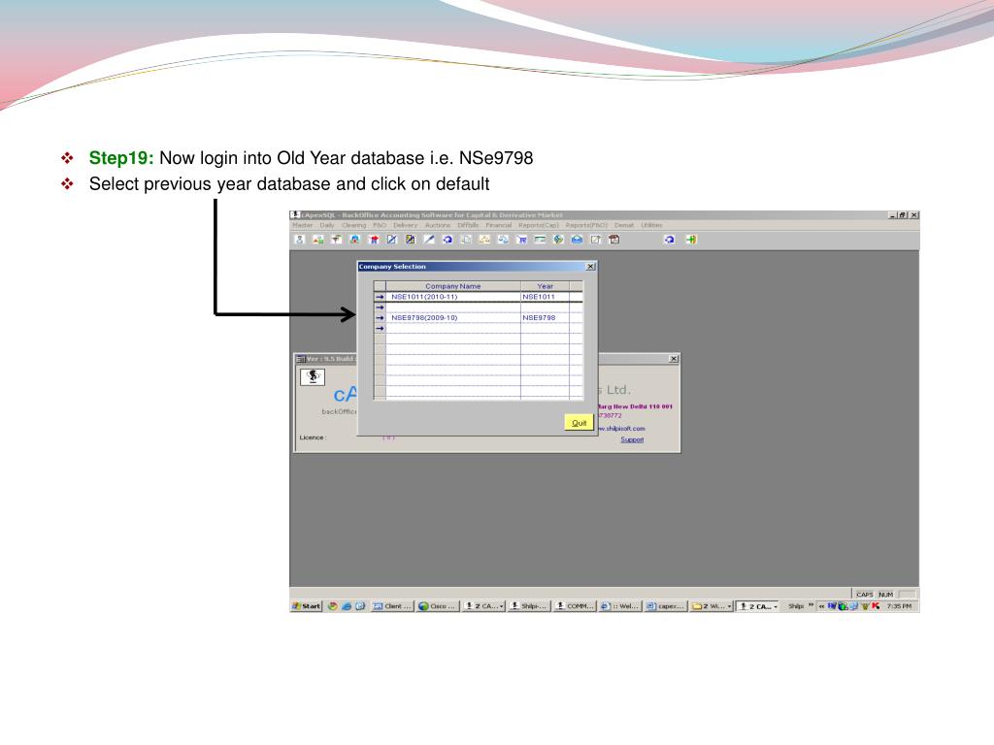994x745 pixels.
Task: Click the NUM status bar indicator
Action: pos(885,595)
